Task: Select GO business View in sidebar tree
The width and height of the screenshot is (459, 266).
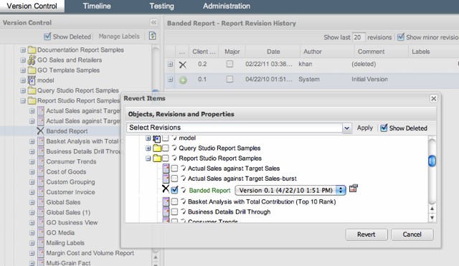Action: 72,223
